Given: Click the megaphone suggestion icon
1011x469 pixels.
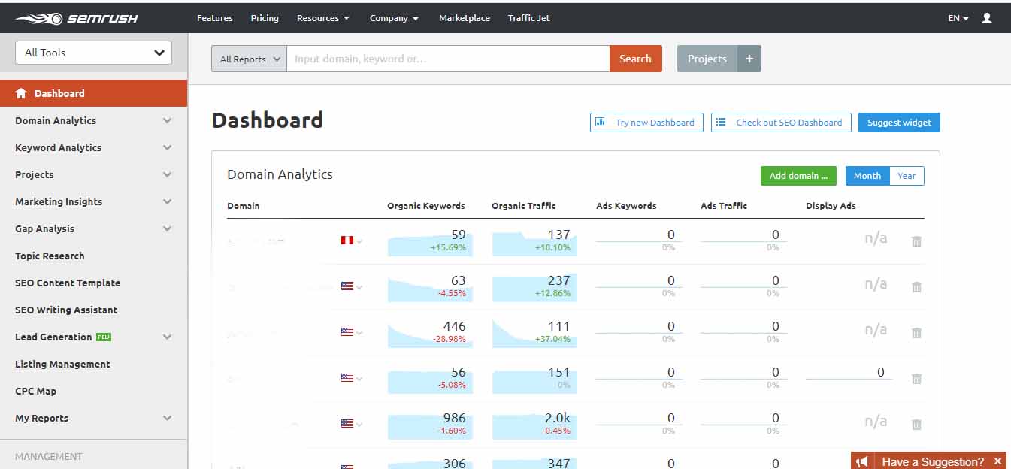Looking at the screenshot, I should [x=863, y=461].
